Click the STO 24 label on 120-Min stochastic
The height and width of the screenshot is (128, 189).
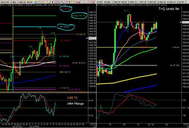click(x=185, y=108)
